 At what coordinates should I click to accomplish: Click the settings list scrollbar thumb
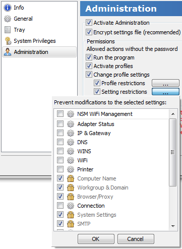pos(173,152)
